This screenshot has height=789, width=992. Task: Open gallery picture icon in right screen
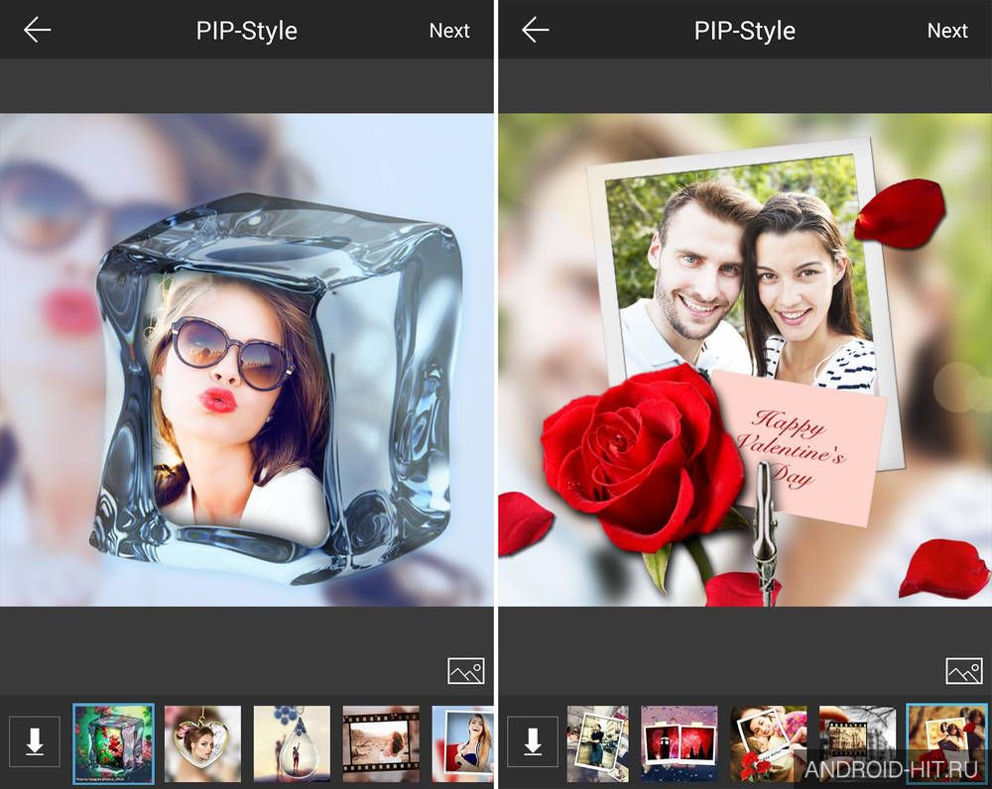point(964,671)
